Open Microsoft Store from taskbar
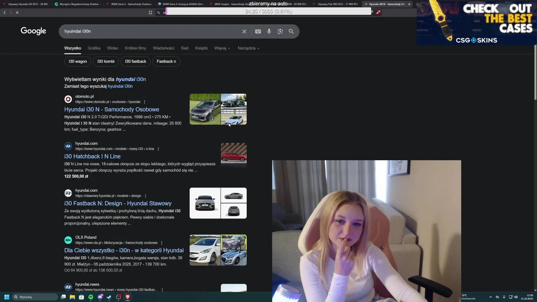The width and height of the screenshot is (537, 302). pyautogui.click(x=81, y=297)
